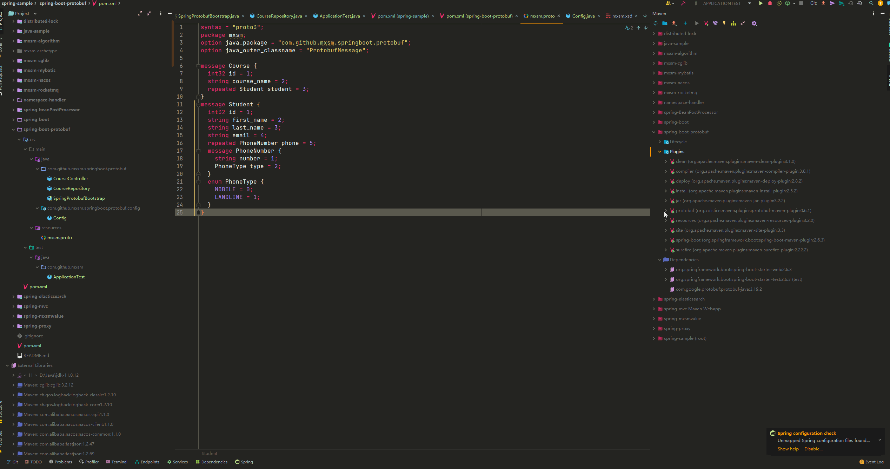Viewport: 890px width, 469px height.
Task: Show Maven dependency diagram icon
Action: pos(734,23)
